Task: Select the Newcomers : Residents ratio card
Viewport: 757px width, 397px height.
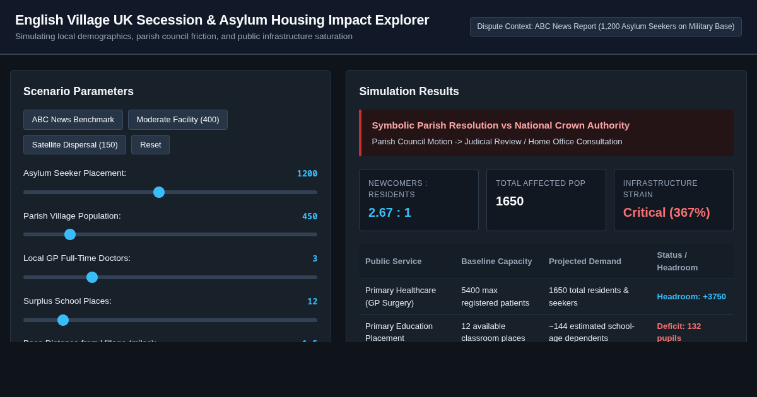Action: click(419, 200)
